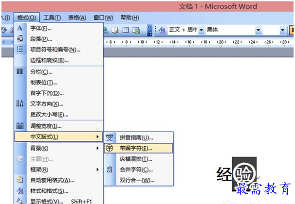
Task: Open 首字下沉(D)... option
Action: (47, 93)
